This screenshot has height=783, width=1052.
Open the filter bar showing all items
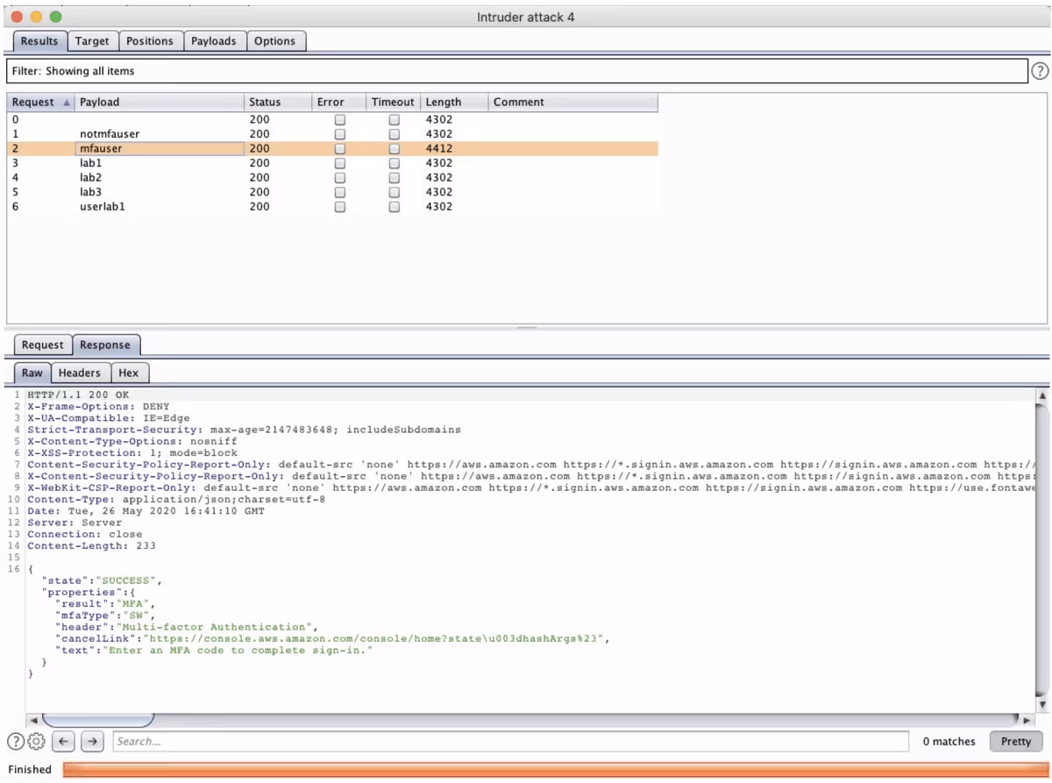point(515,71)
